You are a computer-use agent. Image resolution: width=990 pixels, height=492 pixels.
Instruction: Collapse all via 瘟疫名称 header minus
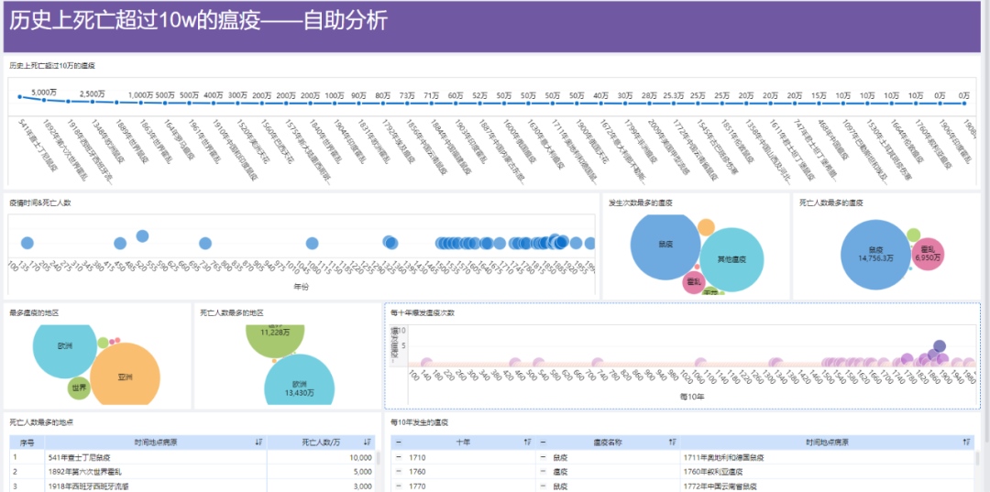[543, 443]
